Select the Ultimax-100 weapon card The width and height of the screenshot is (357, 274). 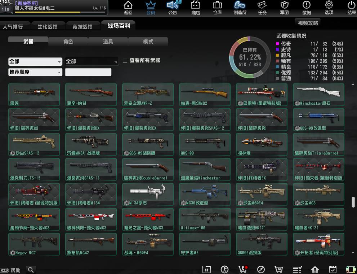pyautogui.click(x=205, y=219)
